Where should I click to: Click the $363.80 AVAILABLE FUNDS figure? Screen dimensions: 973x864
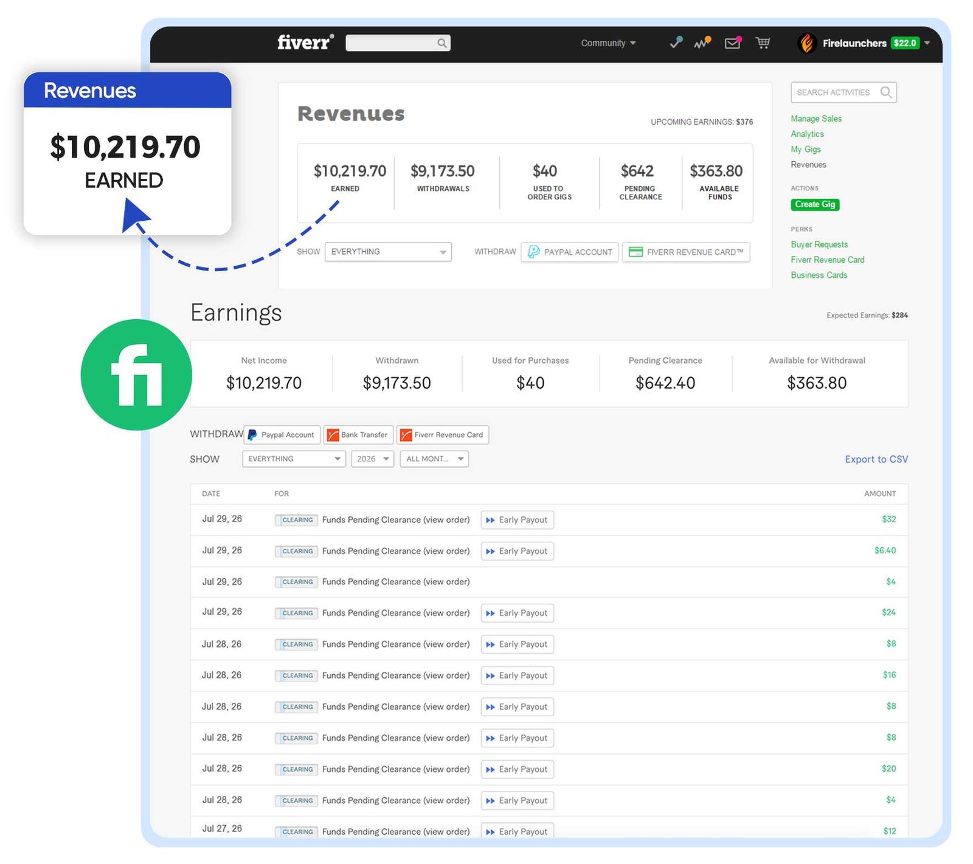point(716,171)
